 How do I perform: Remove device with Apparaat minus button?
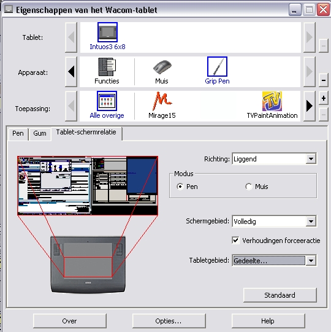[x=324, y=80]
